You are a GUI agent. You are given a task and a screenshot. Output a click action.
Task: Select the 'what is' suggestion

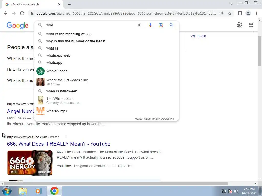pyautogui.click(x=106, y=48)
